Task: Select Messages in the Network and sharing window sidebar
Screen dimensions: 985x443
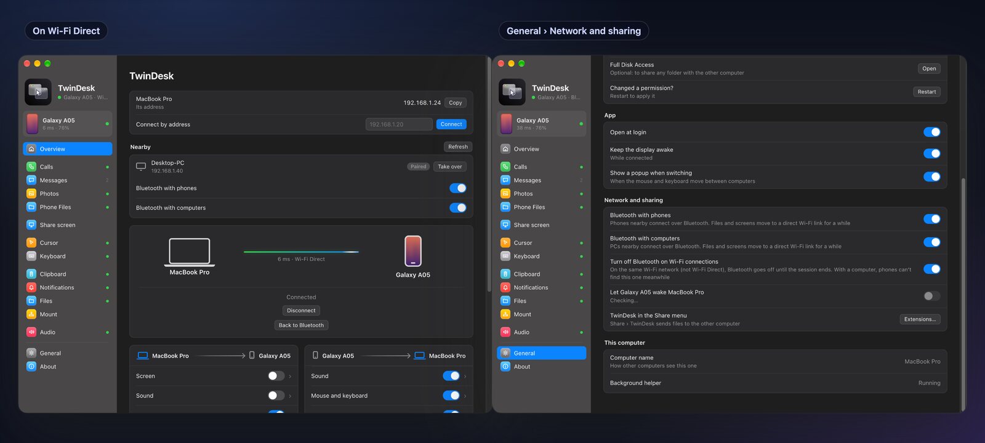Action: pyautogui.click(x=542, y=180)
